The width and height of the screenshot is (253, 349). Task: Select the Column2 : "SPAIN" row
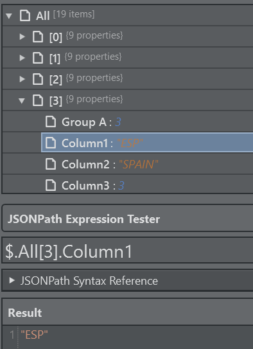pos(128,164)
